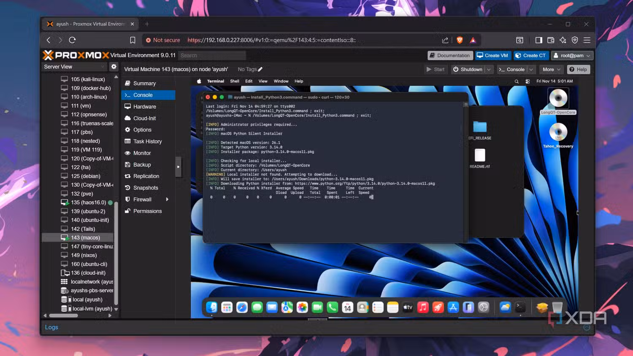This screenshot has height=356, width=633.
Task: Open the Documentation button
Action: pos(449,56)
